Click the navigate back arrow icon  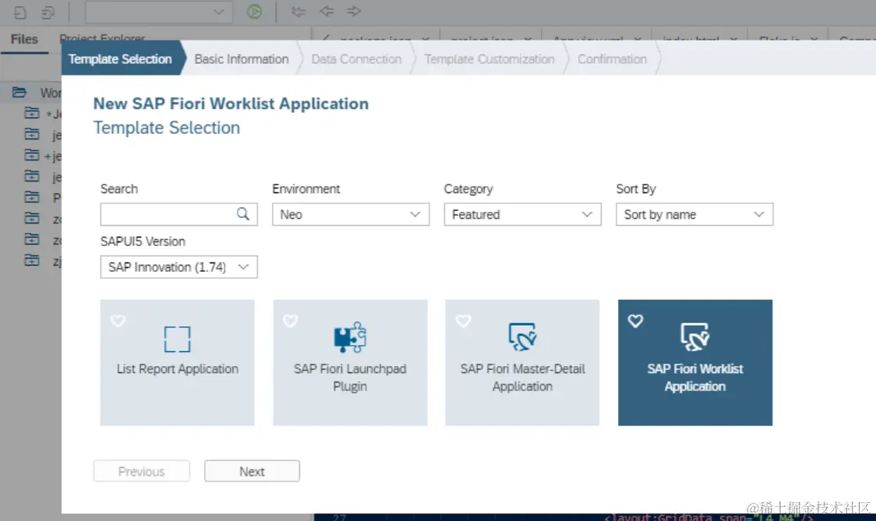327,11
